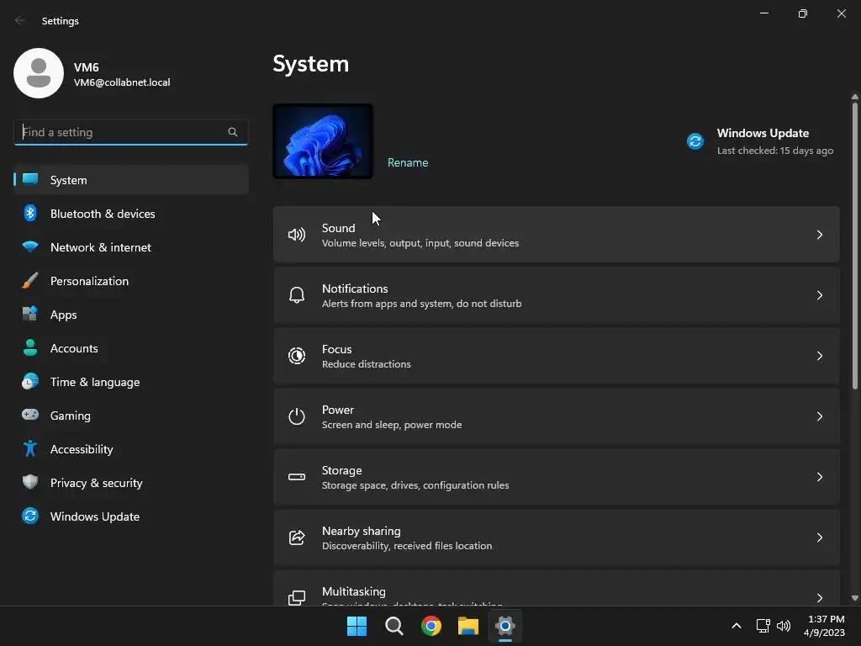Open Apps settings label
The height and width of the screenshot is (646, 861).
[x=64, y=315]
